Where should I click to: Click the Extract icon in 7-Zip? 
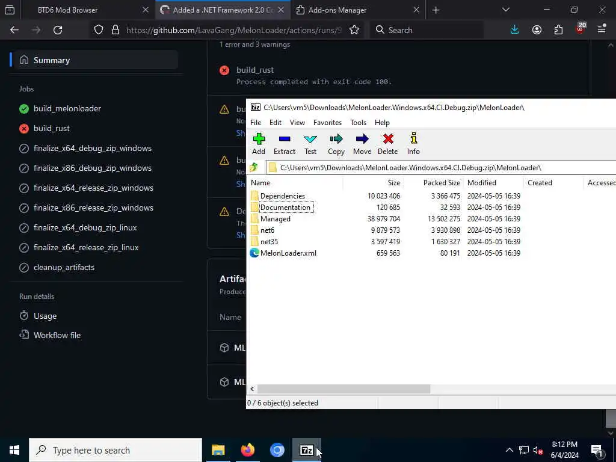point(285,144)
